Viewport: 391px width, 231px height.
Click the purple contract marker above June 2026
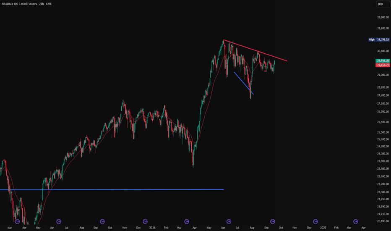pyautogui.click(x=229, y=221)
